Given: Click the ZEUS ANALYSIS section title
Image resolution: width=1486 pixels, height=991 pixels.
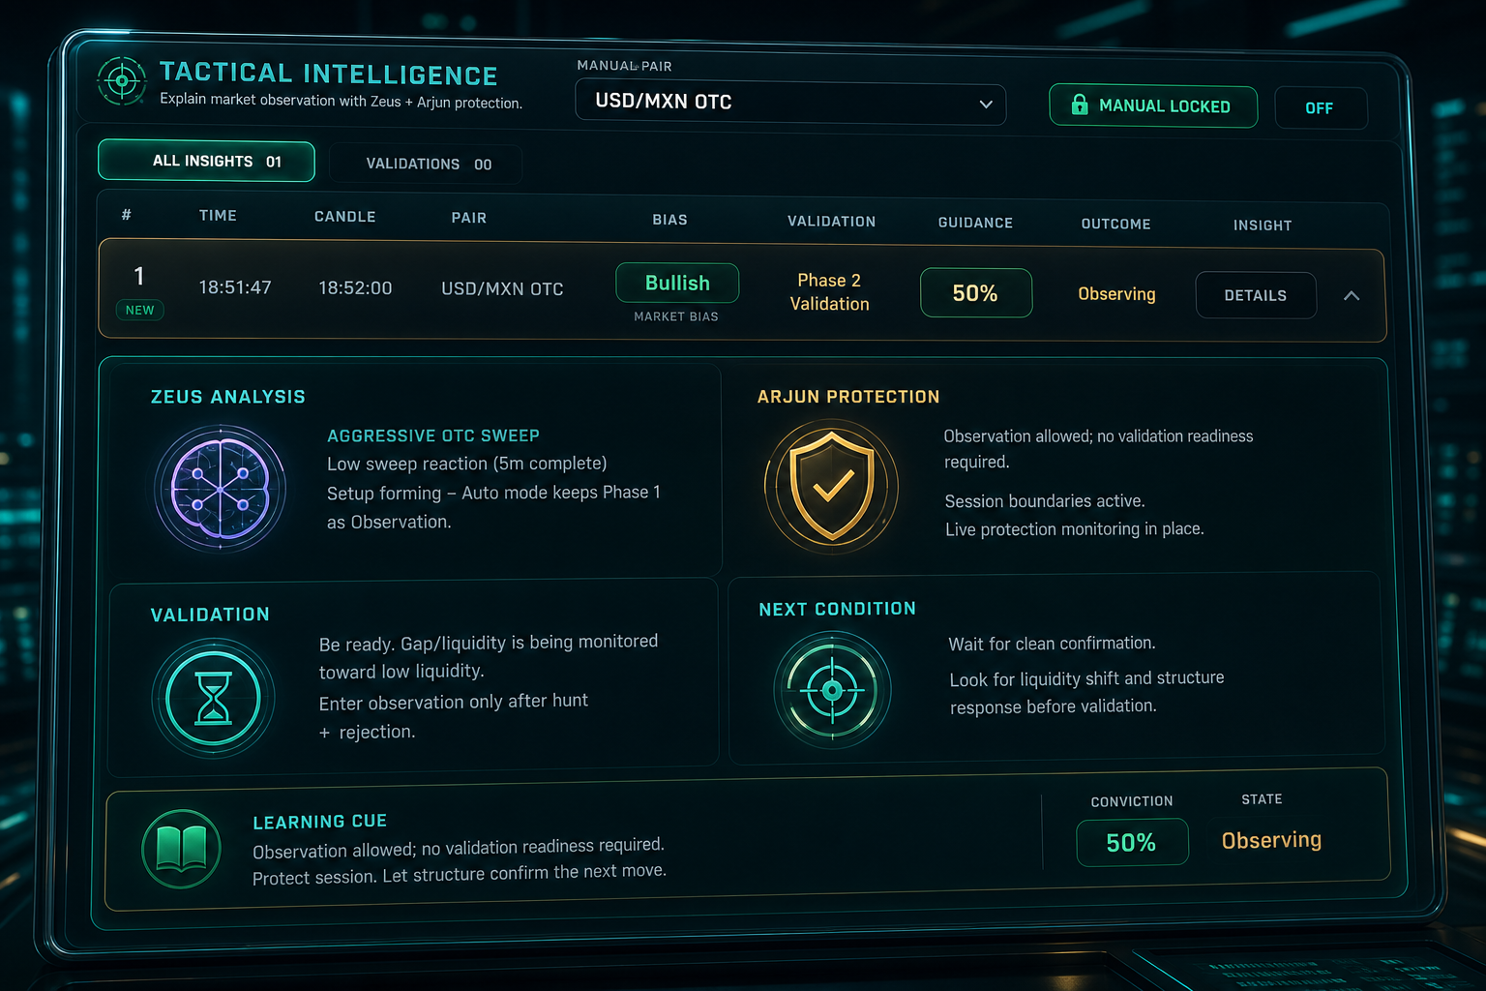Looking at the screenshot, I should (x=228, y=397).
